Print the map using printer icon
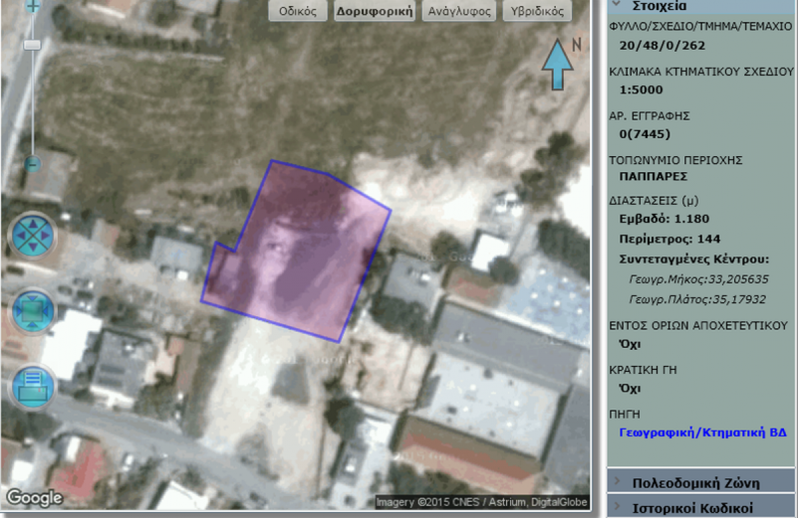Screen dimensions: 798x518 tap(32, 387)
